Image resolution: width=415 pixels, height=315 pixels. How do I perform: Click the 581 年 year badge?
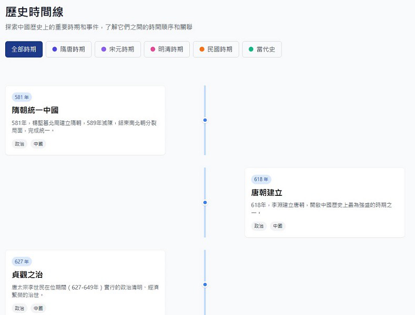[22, 97]
